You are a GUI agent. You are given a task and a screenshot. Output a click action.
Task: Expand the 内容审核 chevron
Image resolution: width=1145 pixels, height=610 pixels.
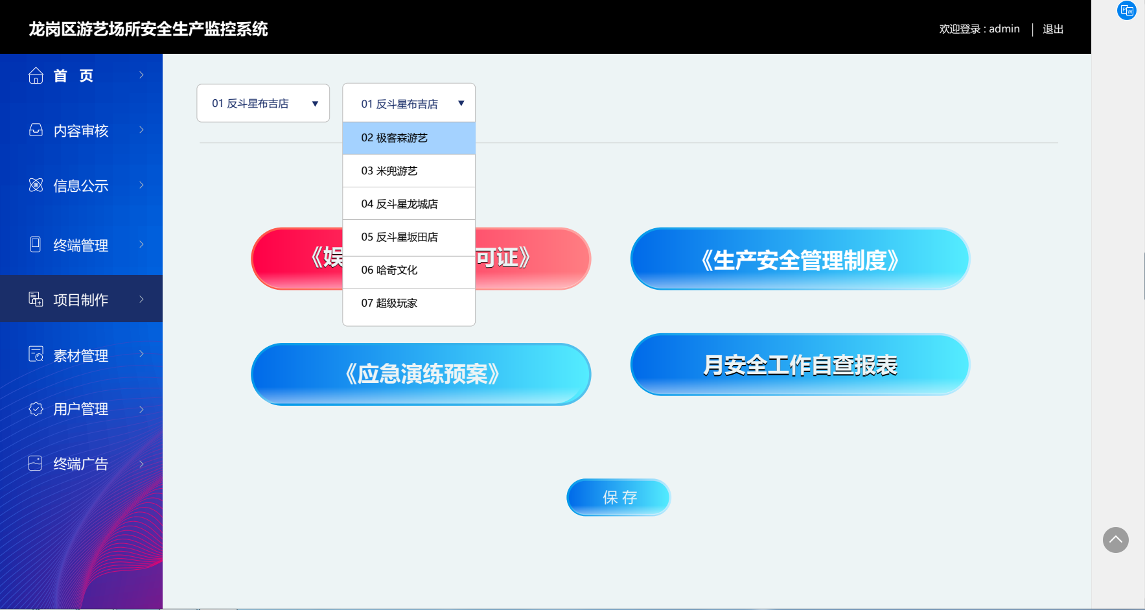[141, 130]
